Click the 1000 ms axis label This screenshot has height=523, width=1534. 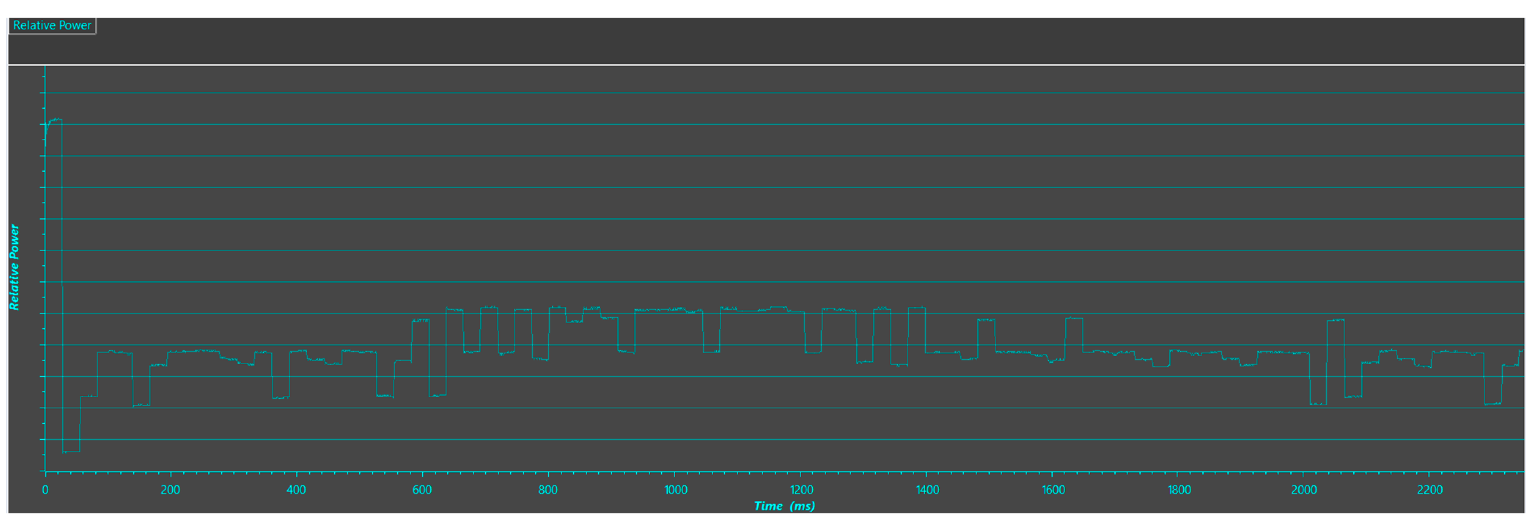(x=675, y=490)
